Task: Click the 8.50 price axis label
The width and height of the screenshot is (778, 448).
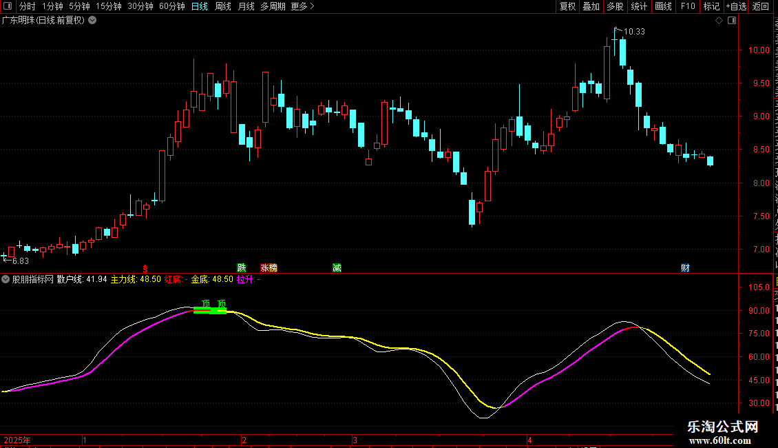Action: pos(761,150)
